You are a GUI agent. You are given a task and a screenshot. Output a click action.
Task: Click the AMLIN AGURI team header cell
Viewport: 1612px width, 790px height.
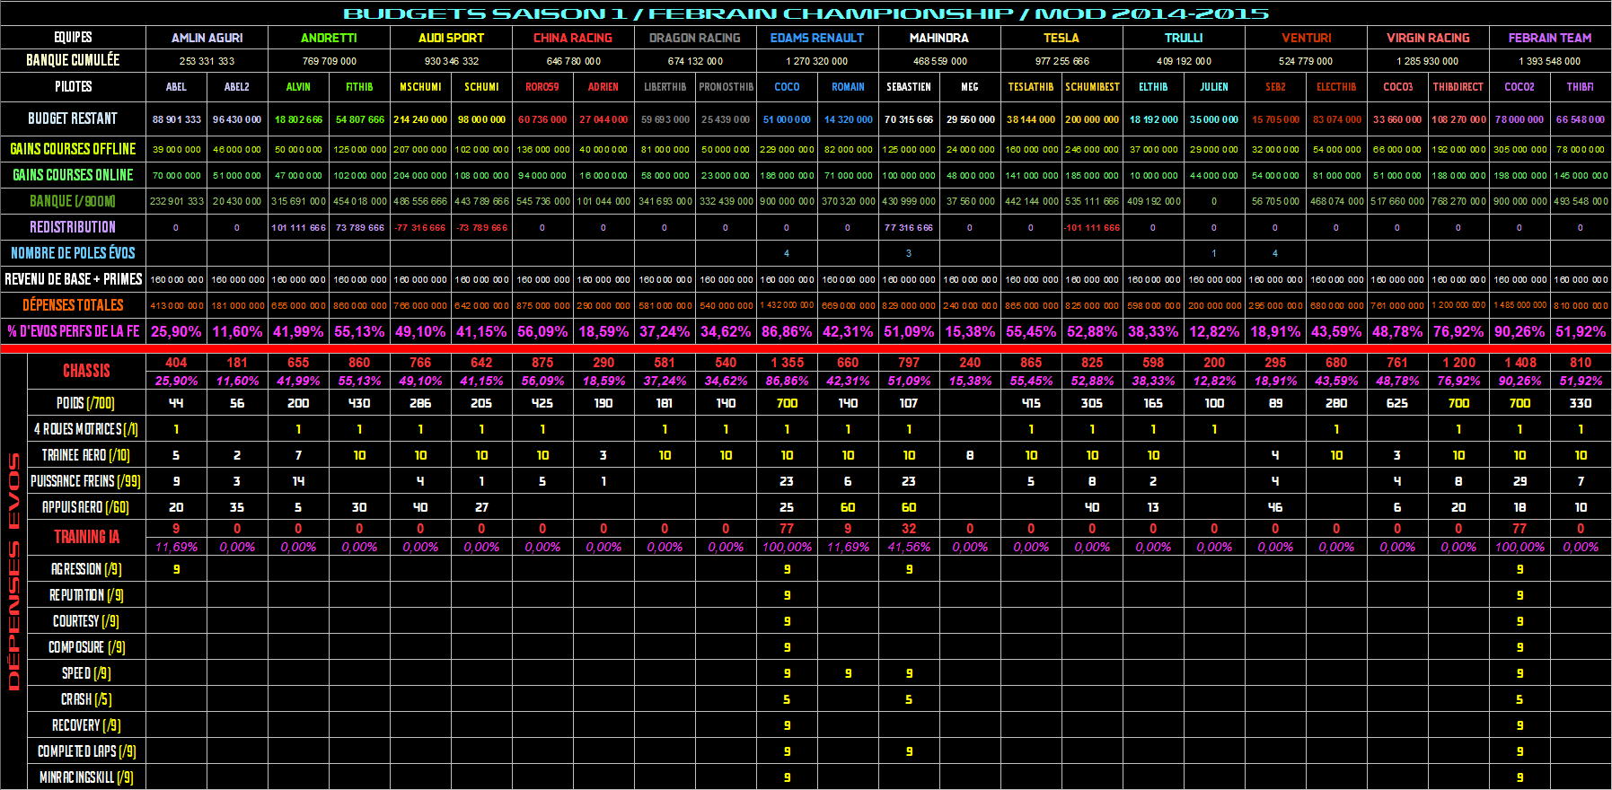click(x=207, y=38)
